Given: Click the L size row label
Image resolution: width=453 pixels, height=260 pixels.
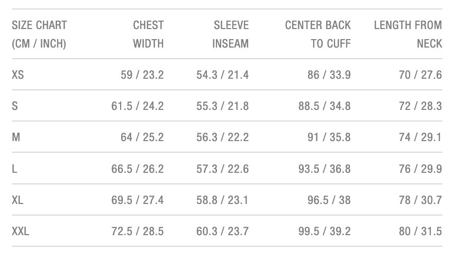Looking at the screenshot, I should point(14,169).
